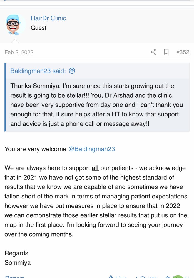Image resolution: width=194 pixels, height=278 pixels.
Task: Select the underlined word 'all'
Action: click(95, 168)
